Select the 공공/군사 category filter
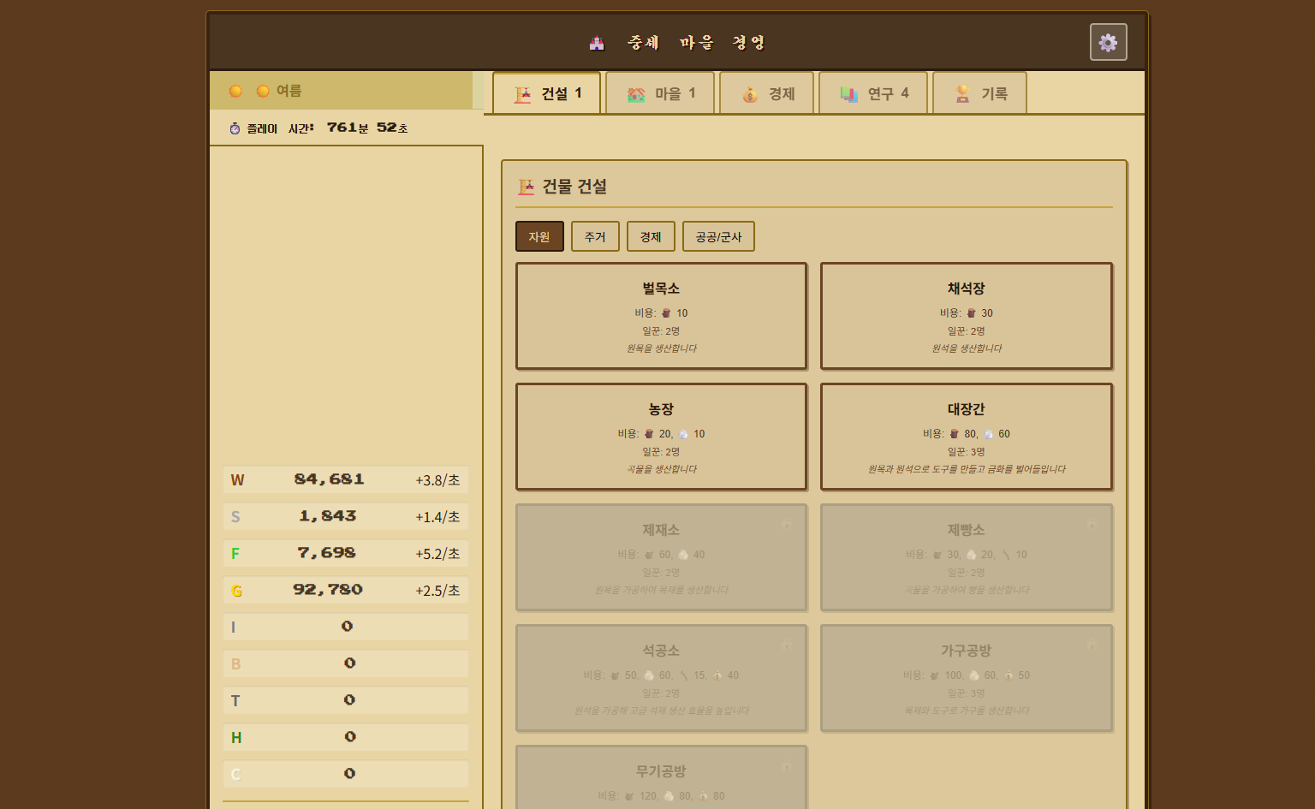1315x809 pixels. (x=718, y=236)
